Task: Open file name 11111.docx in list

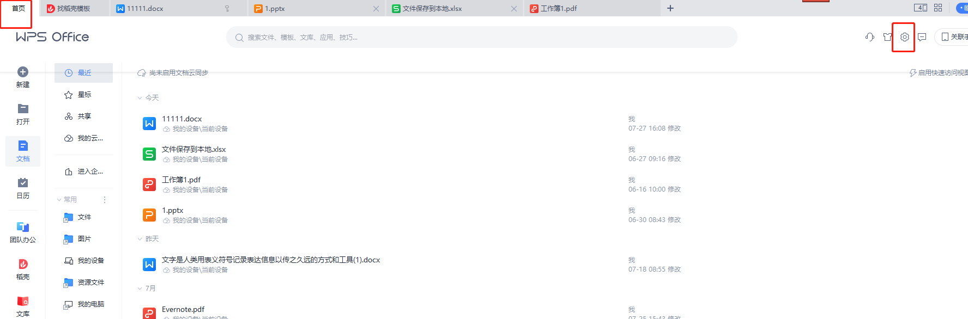Action: pyautogui.click(x=182, y=119)
